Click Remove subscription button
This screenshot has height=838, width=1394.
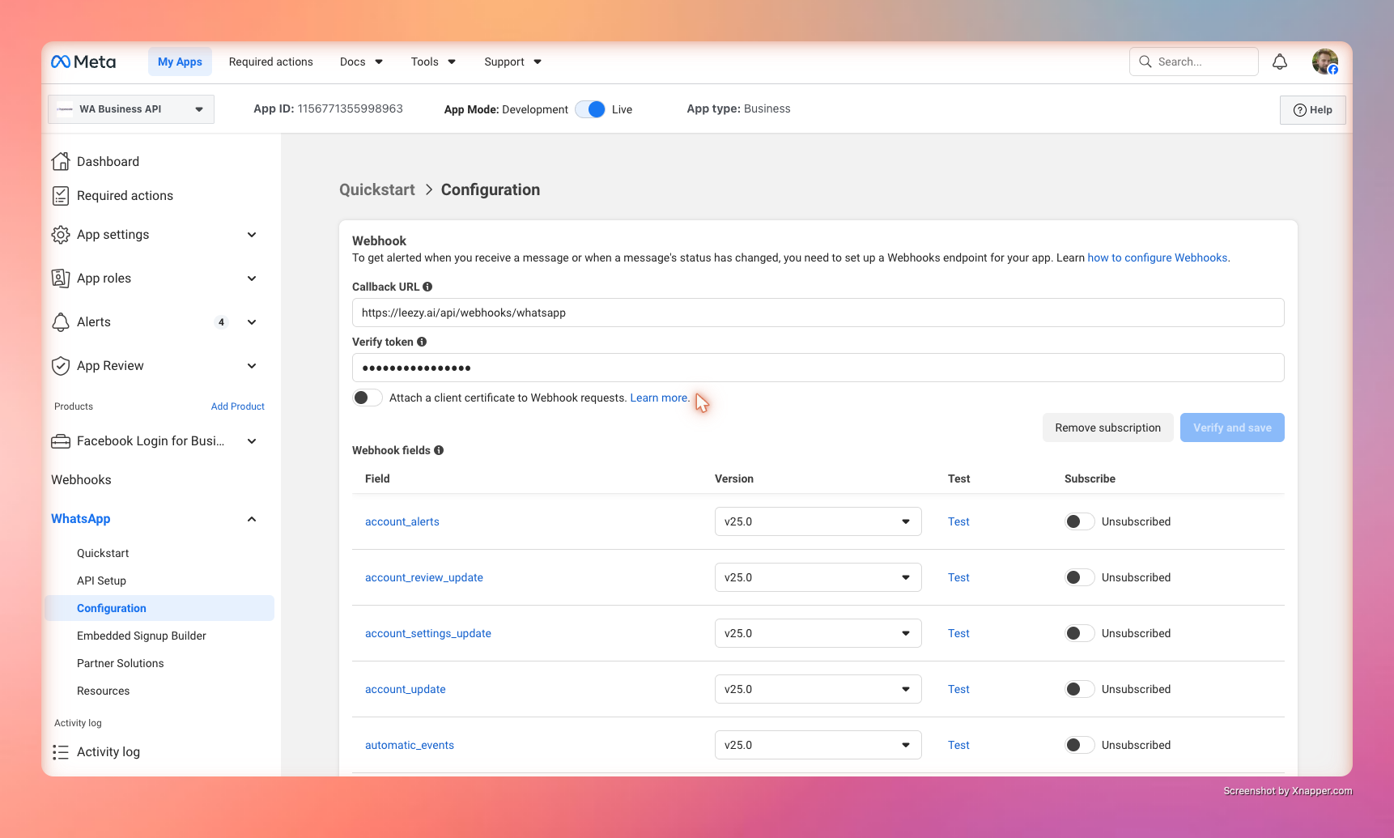pos(1107,428)
